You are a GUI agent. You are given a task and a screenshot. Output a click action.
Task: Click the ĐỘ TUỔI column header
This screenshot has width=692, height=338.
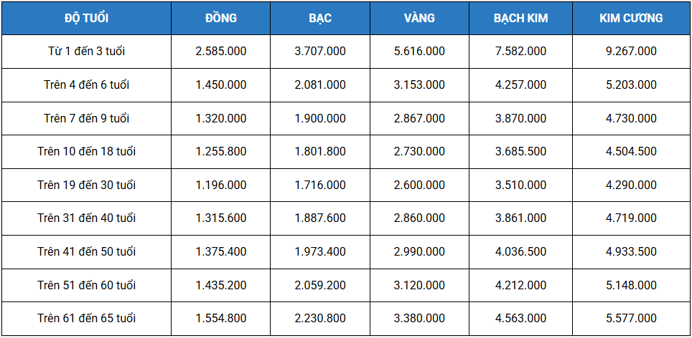[x=86, y=18]
